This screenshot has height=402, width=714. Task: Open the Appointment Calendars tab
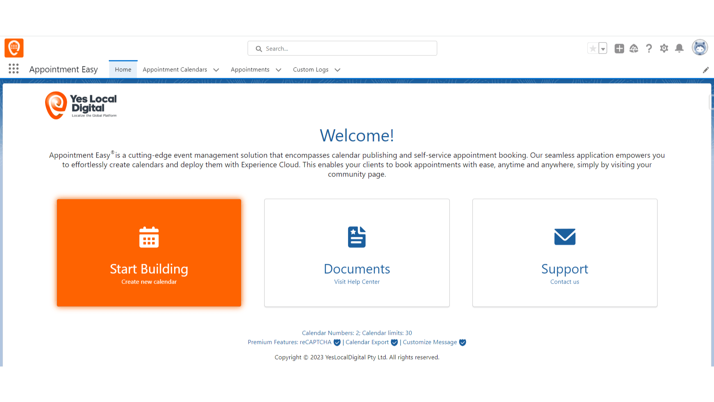coord(175,69)
